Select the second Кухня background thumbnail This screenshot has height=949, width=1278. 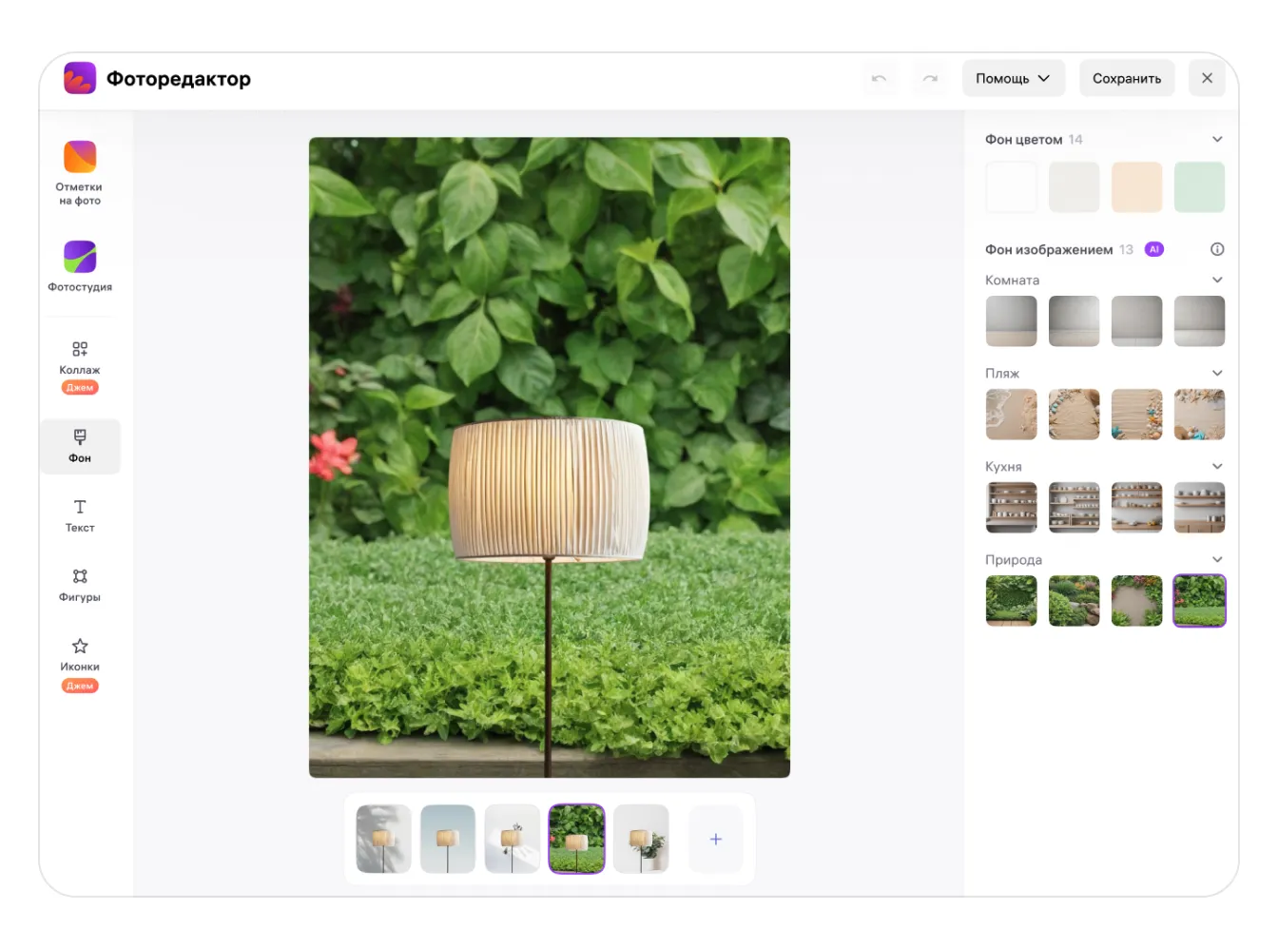[1074, 508]
